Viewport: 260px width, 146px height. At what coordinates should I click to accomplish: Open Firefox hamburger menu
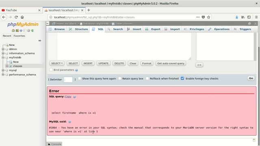256,17
